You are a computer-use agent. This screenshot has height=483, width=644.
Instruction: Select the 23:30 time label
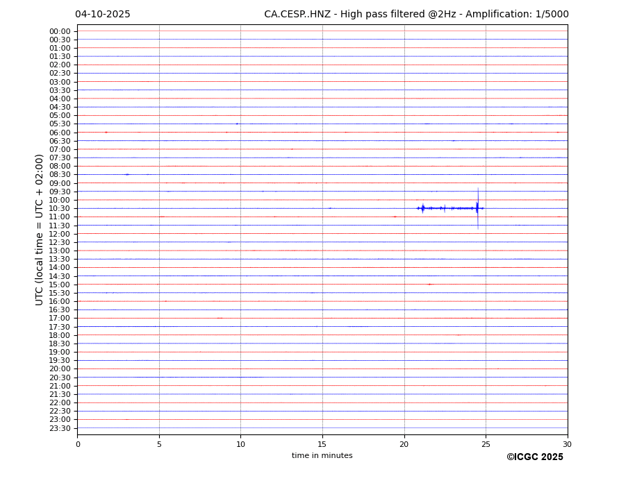pyautogui.click(x=59, y=428)
